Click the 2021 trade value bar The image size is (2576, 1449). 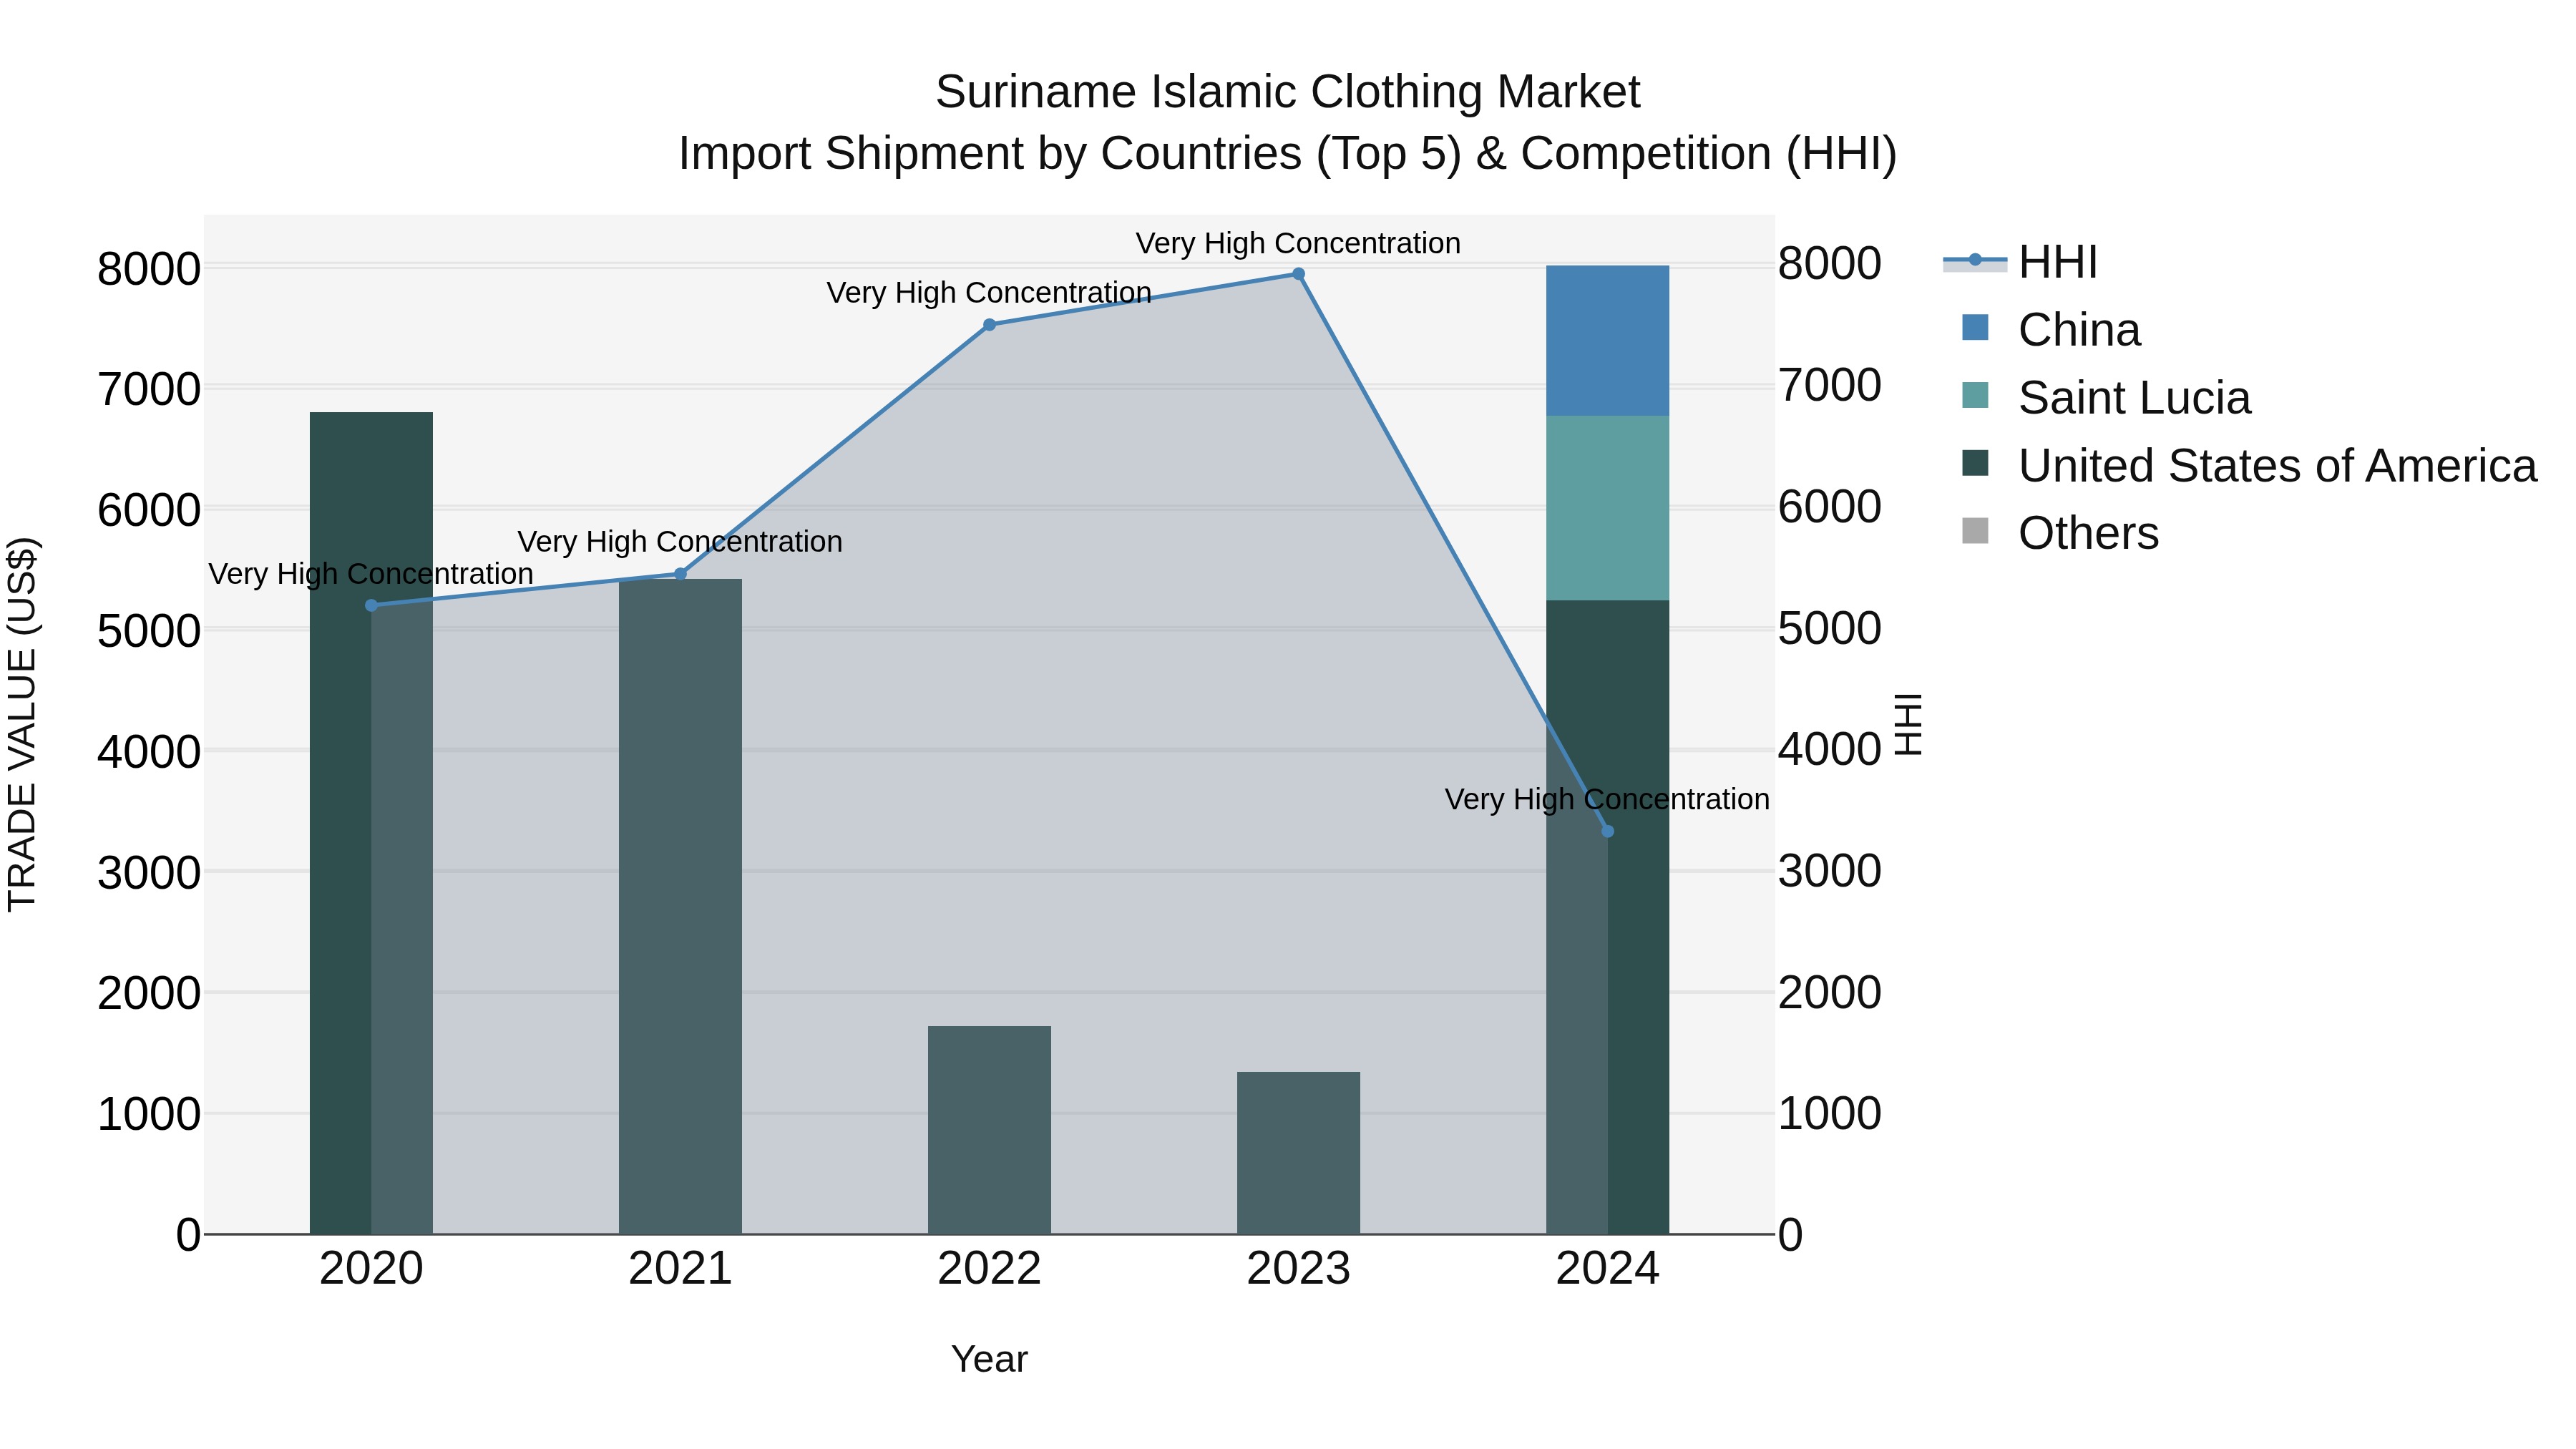pyautogui.click(x=680, y=906)
